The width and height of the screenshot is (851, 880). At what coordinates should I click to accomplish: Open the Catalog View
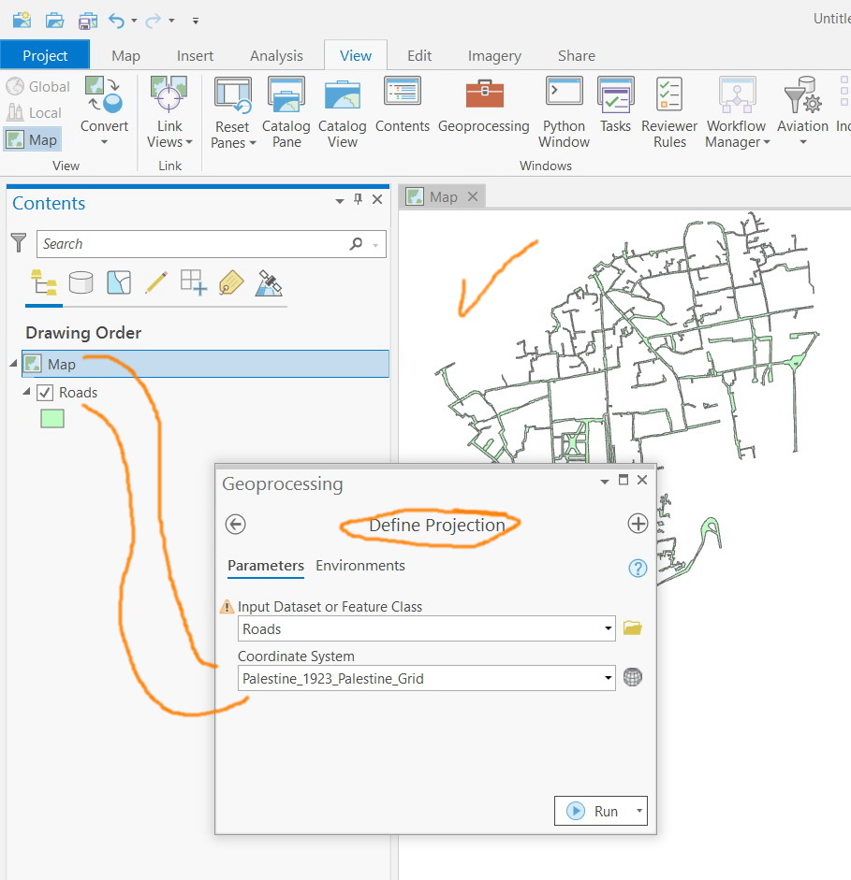click(343, 113)
